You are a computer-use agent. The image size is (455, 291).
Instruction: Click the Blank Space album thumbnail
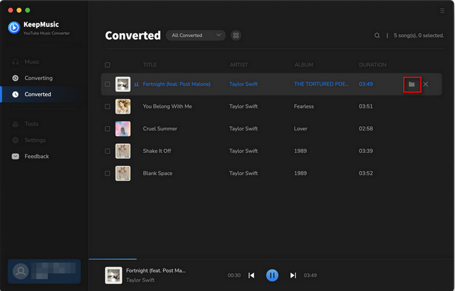pos(123,173)
